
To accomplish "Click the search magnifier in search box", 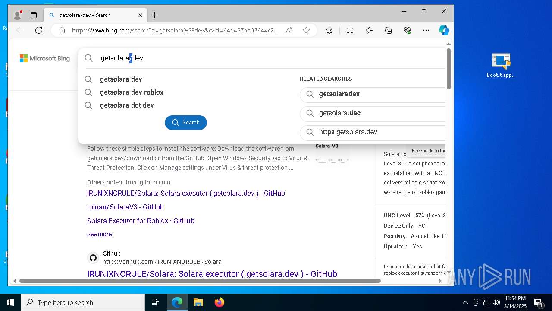I will point(89,58).
